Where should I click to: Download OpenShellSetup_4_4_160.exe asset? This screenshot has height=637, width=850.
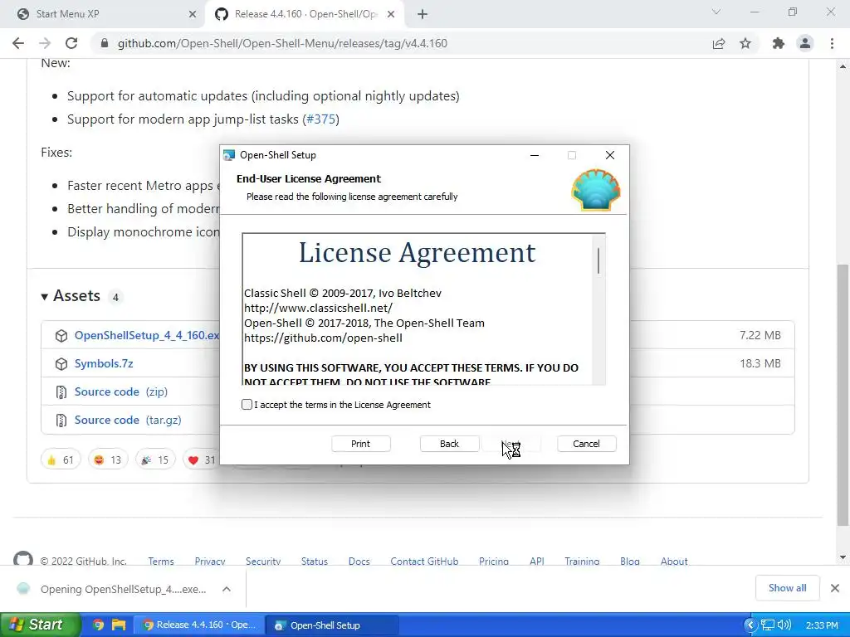coord(147,335)
